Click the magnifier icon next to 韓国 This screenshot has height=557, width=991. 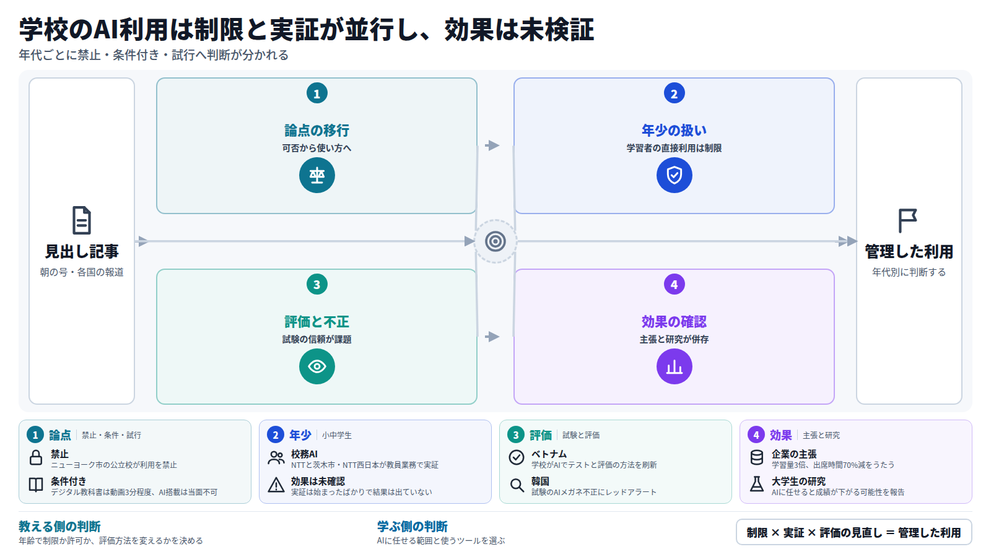(517, 485)
